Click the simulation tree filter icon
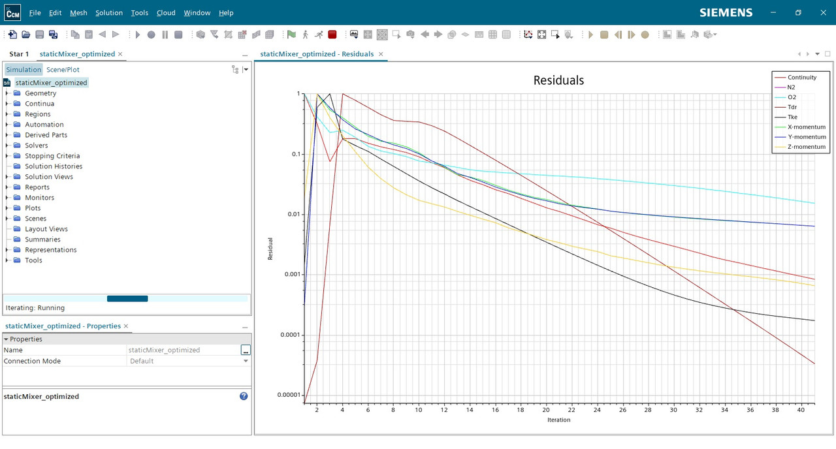The image size is (836, 449). [235, 69]
